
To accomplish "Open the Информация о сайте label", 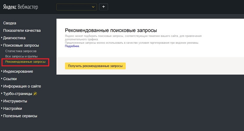I will tap(22, 86).
